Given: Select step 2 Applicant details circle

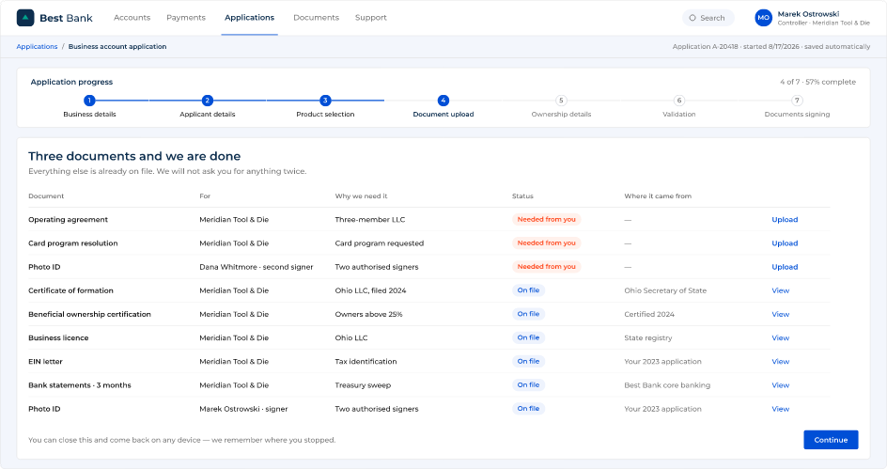Looking at the screenshot, I should 207,101.
